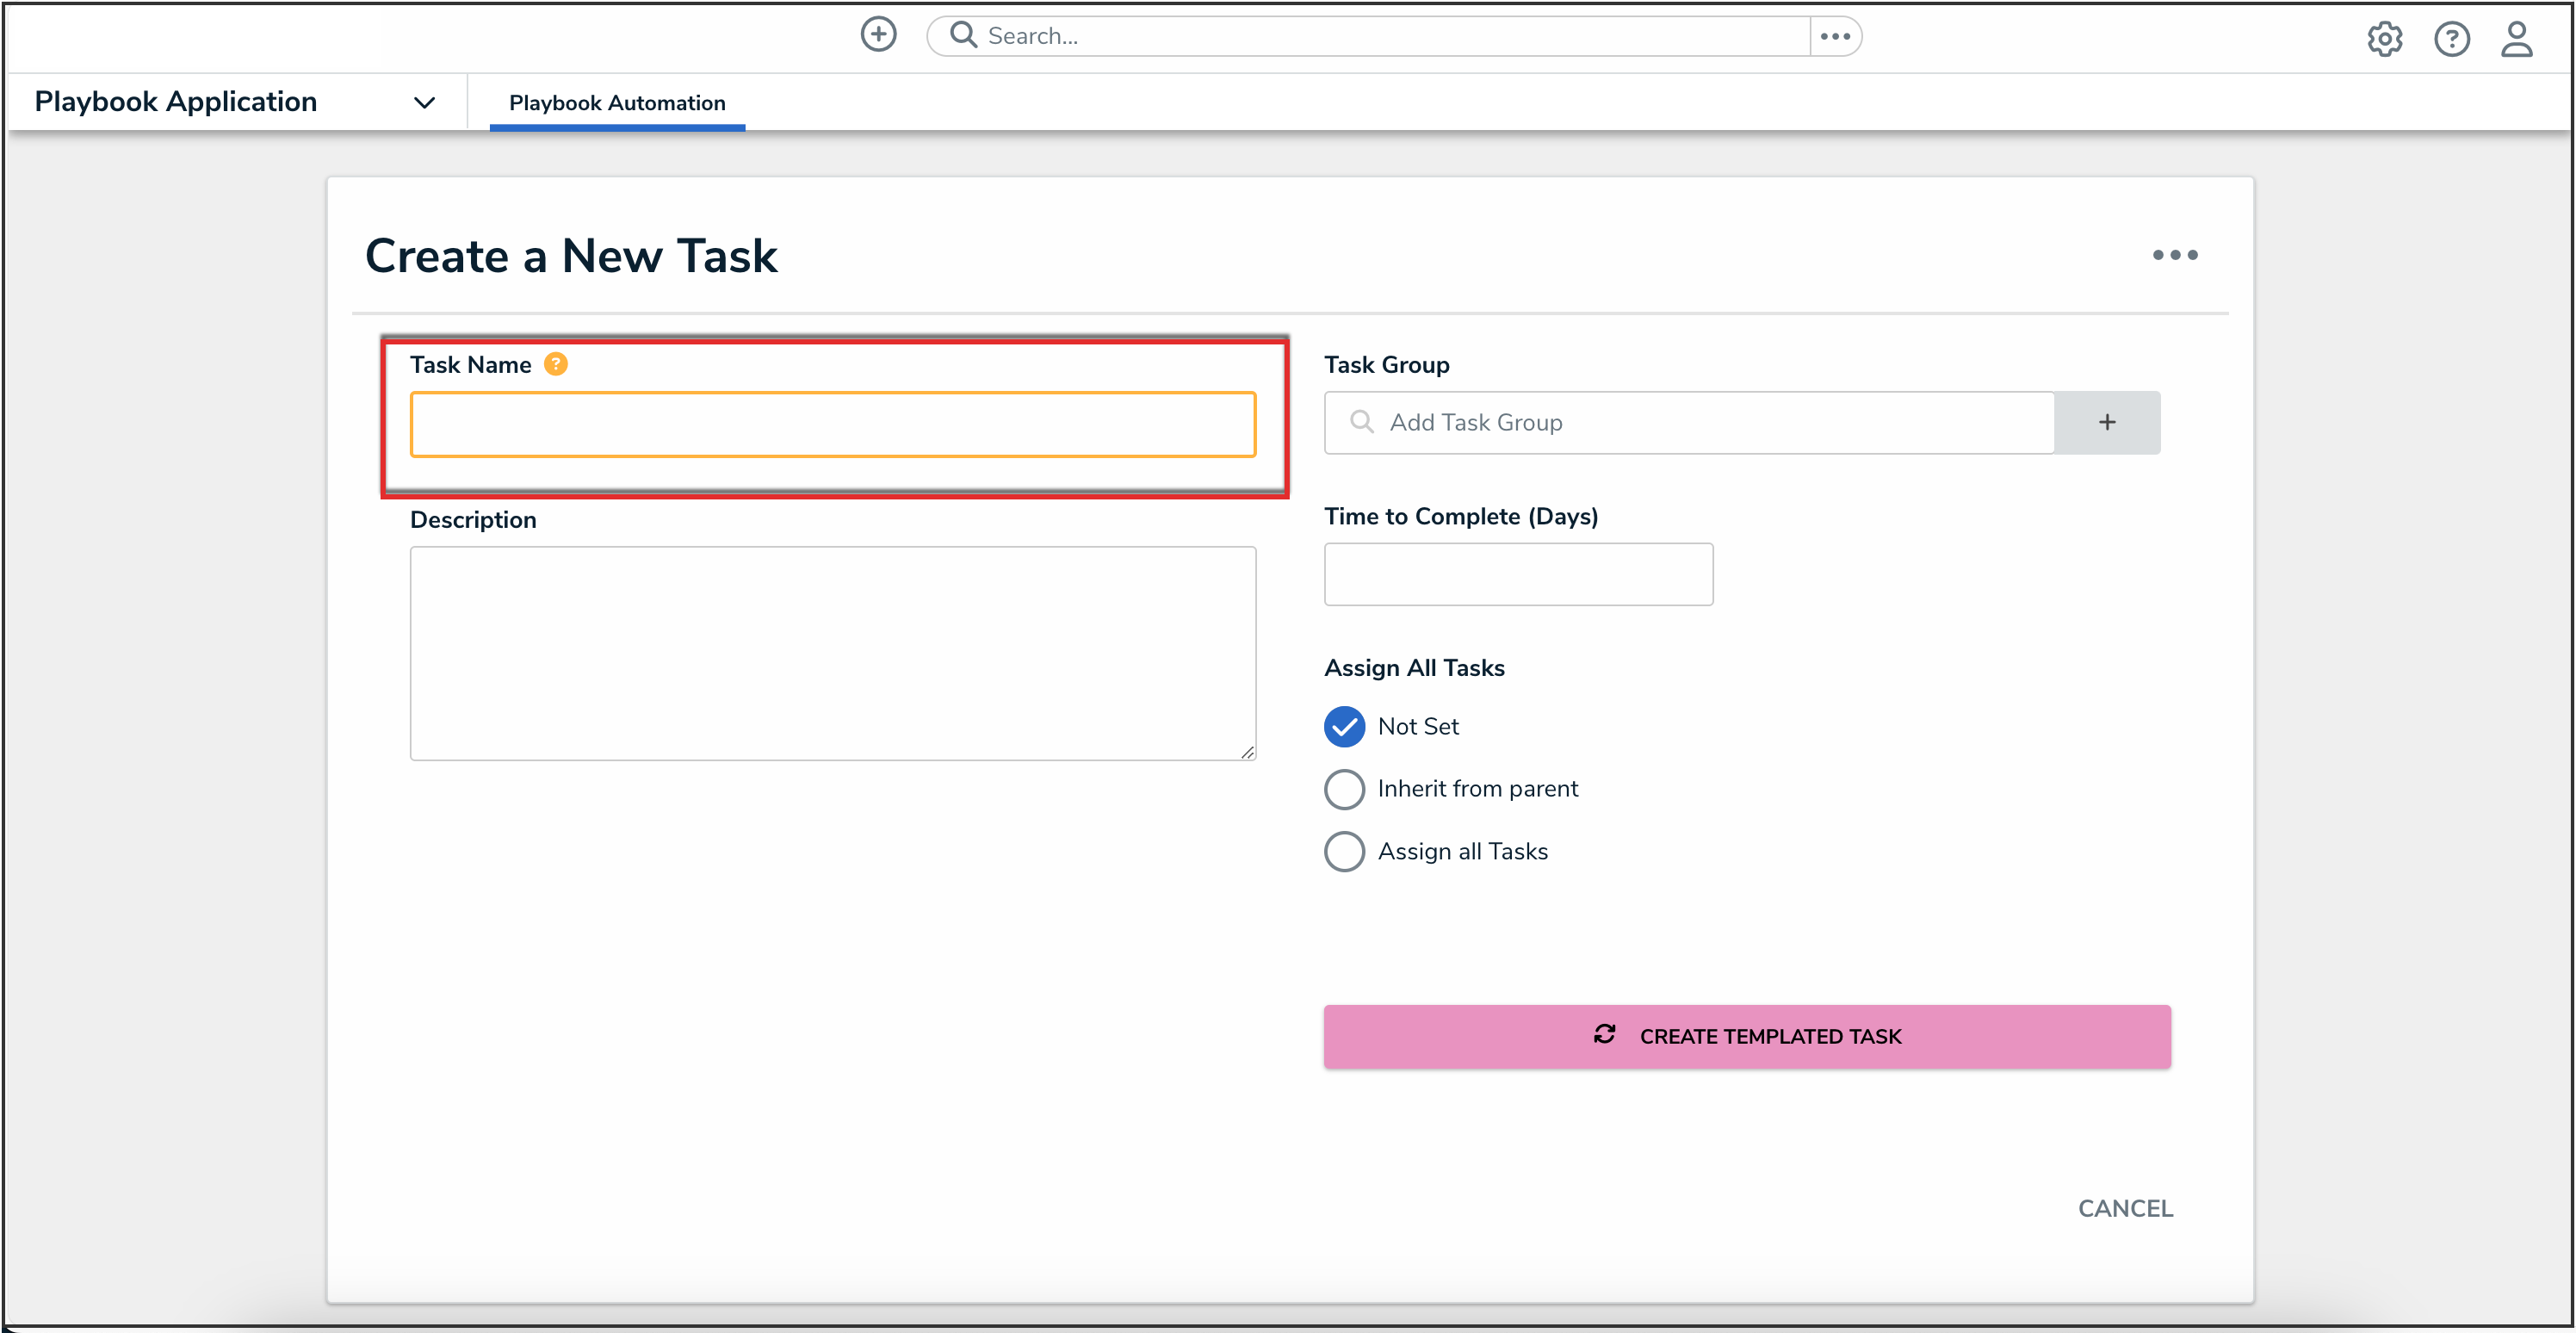
Task: Open the user profile icon
Action: coord(2516,39)
